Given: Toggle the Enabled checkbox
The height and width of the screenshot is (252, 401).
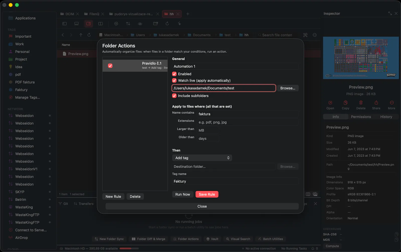Looking at the screenshot, I should [x=174, y=74].
